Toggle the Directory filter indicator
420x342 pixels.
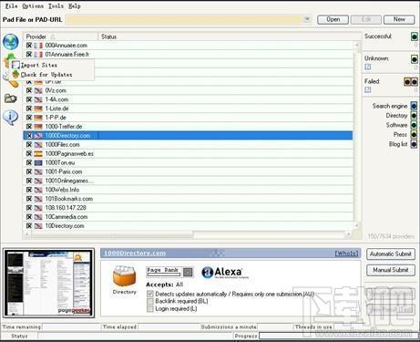coord(414,116)
